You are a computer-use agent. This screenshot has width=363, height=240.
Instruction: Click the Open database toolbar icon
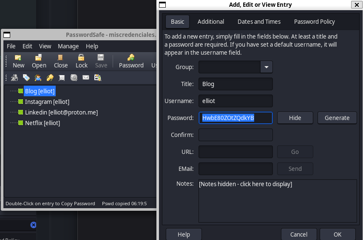point(39,61)
